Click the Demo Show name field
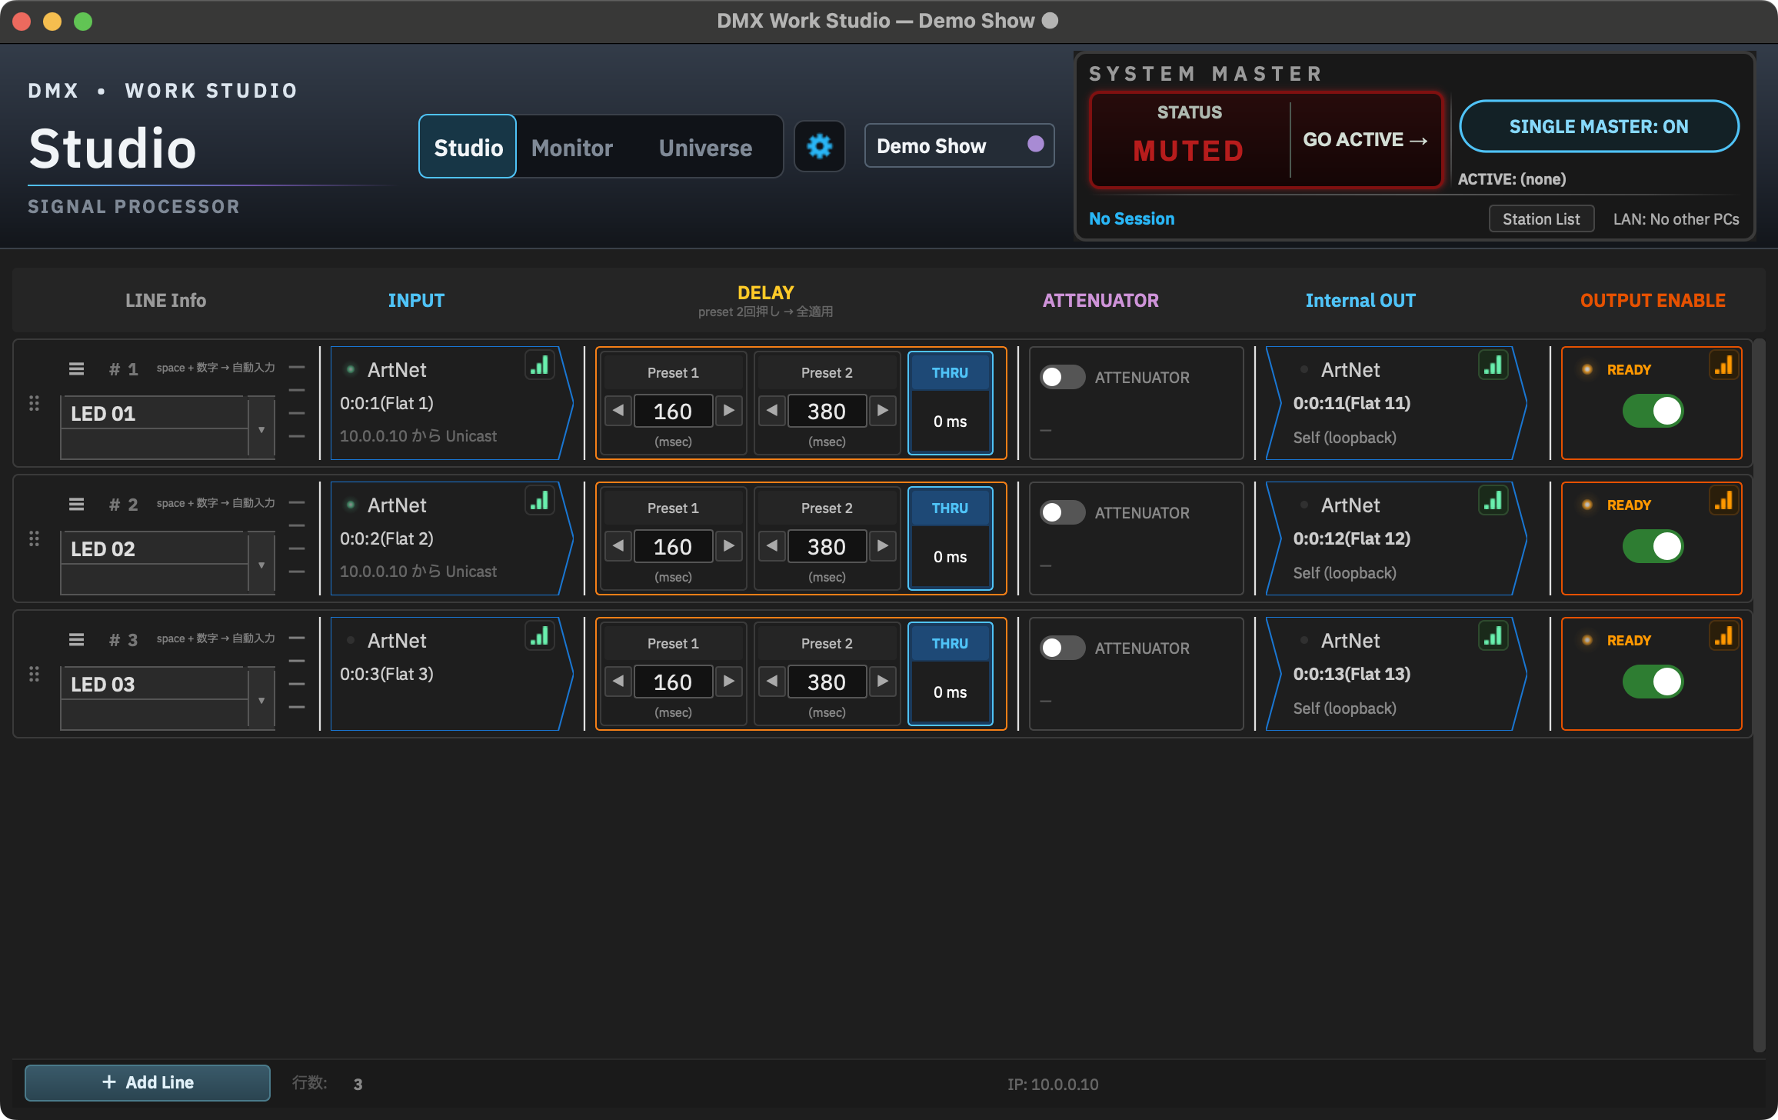This screenshot has height=1120, width=1778. tap(959, 145)
